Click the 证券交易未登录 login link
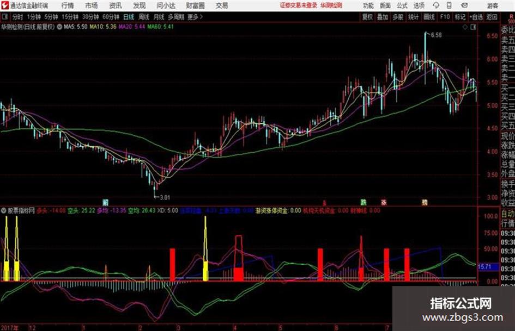The width and height of the screenshot is (515, 331). (299, 5)
